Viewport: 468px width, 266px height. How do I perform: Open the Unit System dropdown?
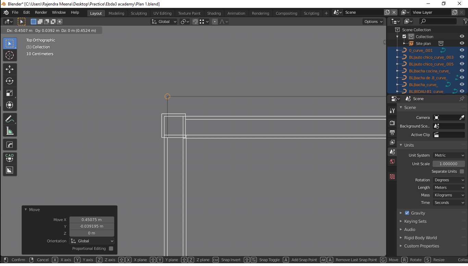pos(449,155)
